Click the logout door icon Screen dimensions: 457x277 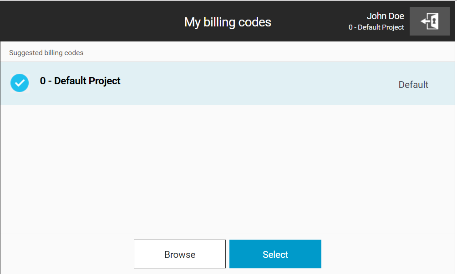(429, 21)
